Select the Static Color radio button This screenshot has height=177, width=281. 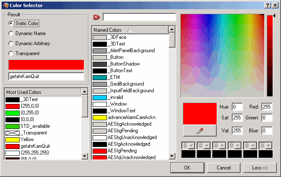click(x=11, y=23)
